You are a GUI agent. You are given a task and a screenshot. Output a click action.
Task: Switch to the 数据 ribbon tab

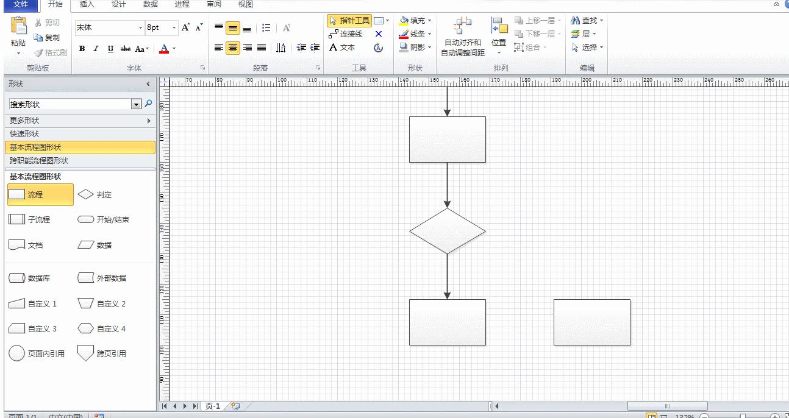pos(151,4)
